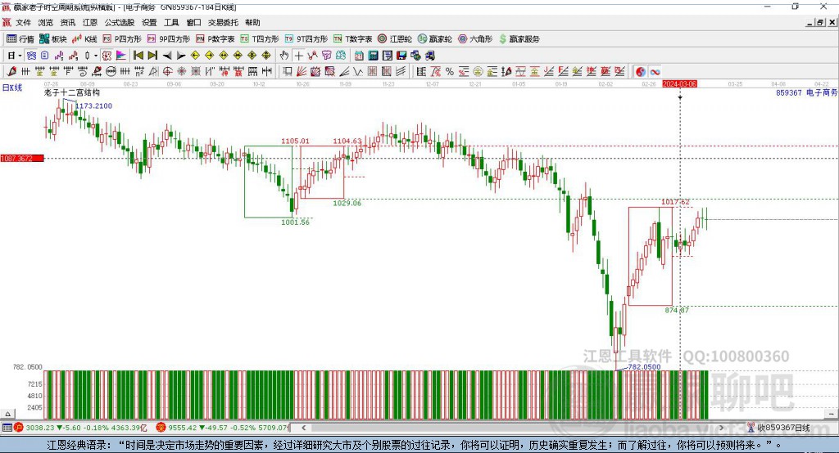This screenshot has height=453, width=839.
Task: Click the 859367 电子商务 title label
Action: pos(806,92)
